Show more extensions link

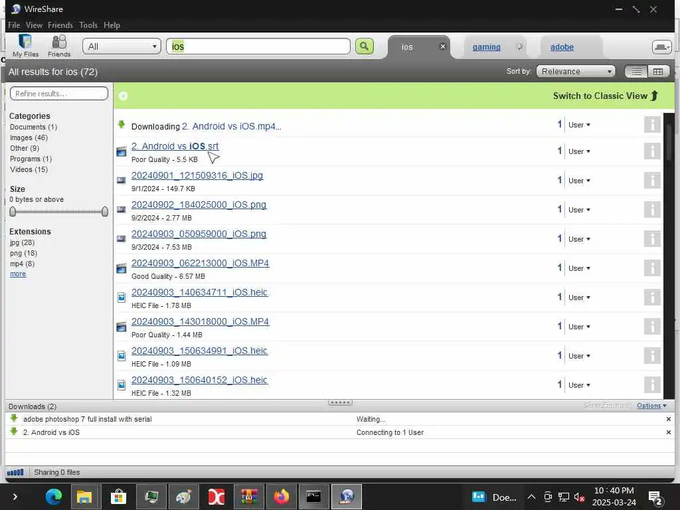(x=18, y=274)
